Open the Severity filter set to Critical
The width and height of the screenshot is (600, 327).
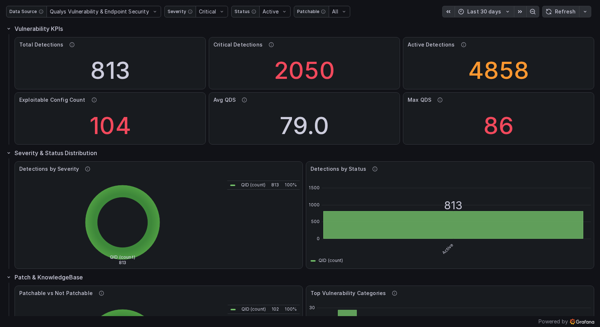pyautogui.click(x=212, y=12)
